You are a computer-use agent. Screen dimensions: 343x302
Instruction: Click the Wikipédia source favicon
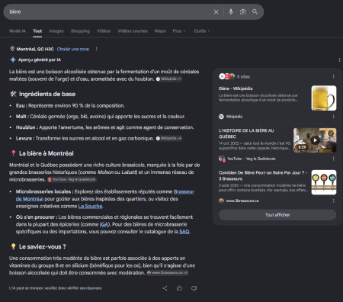tap(221, 117)
